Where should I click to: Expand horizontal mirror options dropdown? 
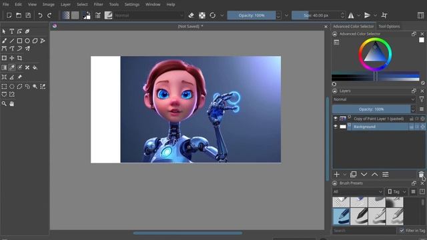click(359, 15)
